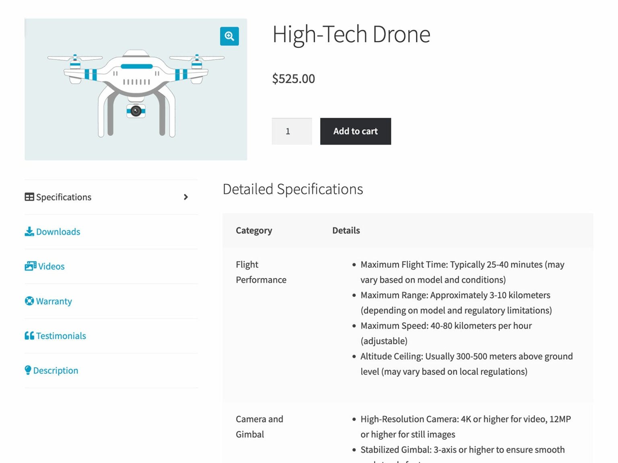This screenshot has width=618, height=463.
Task: Click the image zoom magnifier icon
Action: [x=229, y=36]
